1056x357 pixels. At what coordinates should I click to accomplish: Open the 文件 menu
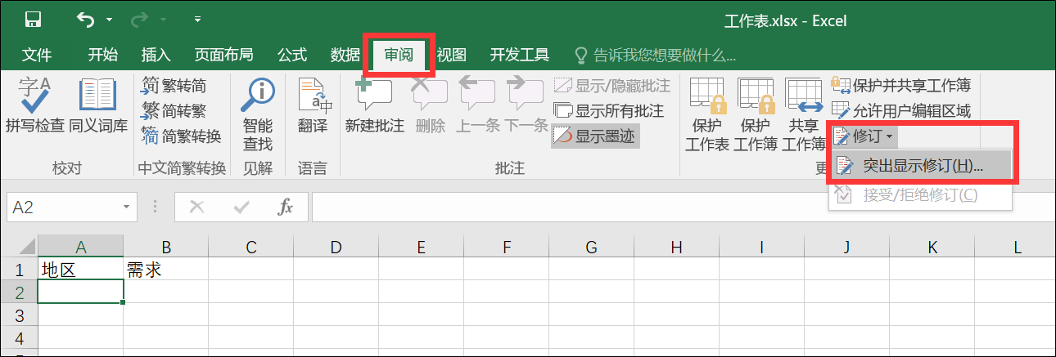point(37,55)
